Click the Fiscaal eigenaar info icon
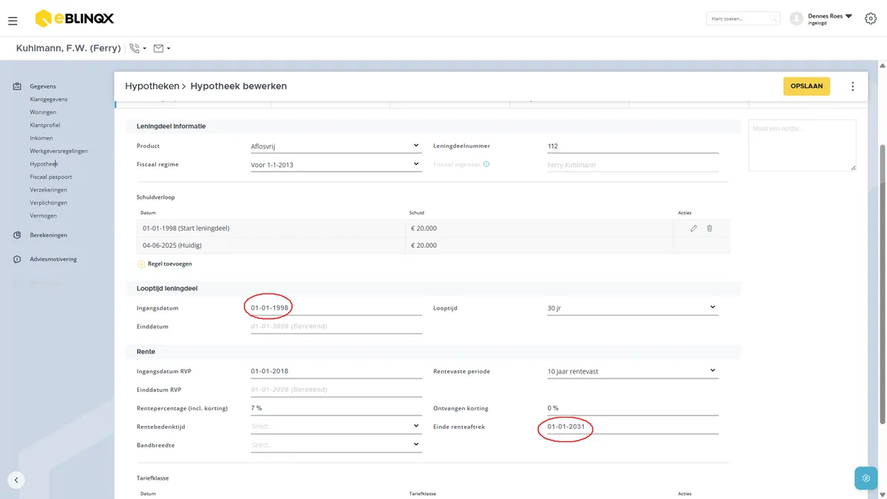Image resolution: width=887 pixels, height=499 pixels. coord(486,164)
